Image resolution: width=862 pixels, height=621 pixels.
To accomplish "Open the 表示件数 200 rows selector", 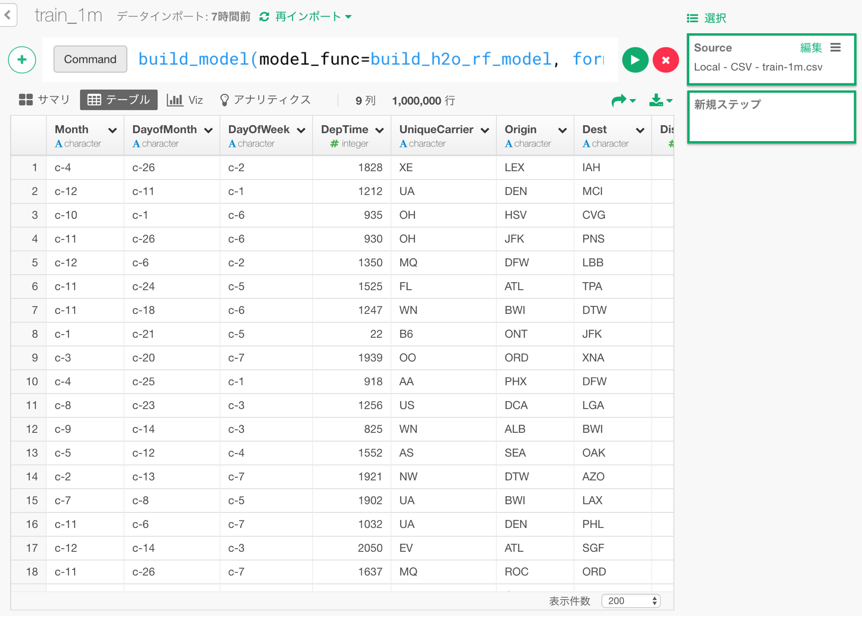I will coord(630,601).
